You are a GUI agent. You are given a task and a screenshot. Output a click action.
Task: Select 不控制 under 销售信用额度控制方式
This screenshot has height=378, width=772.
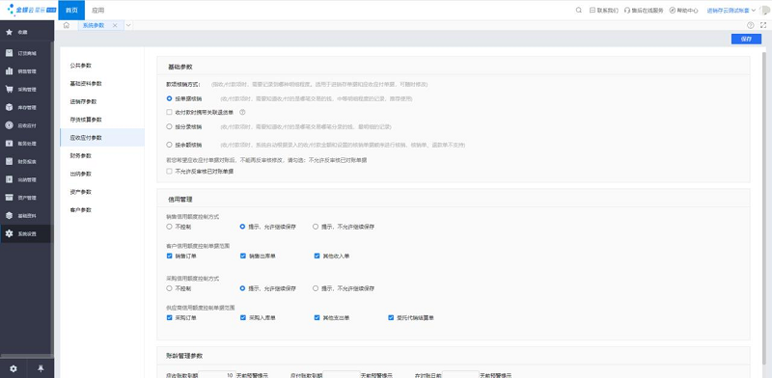point(170,227)
